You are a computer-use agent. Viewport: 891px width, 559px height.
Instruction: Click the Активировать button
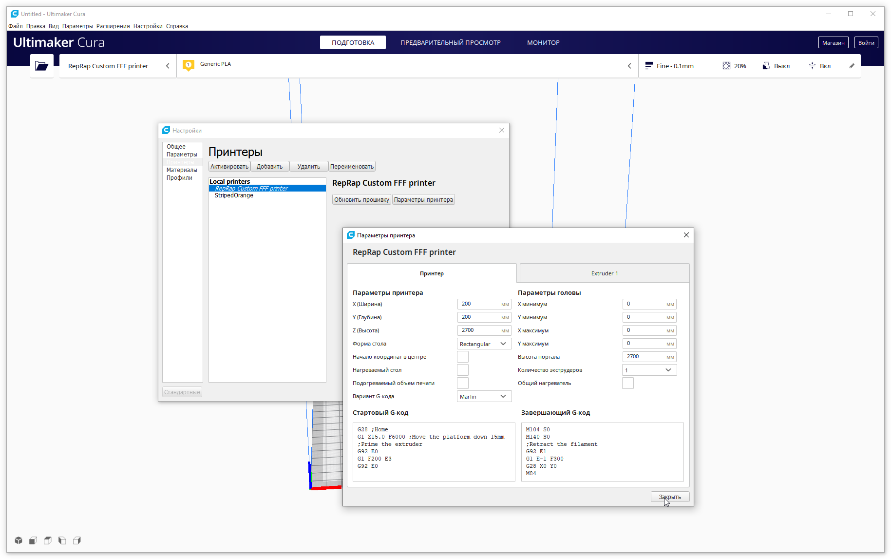(x=229, y=166)
